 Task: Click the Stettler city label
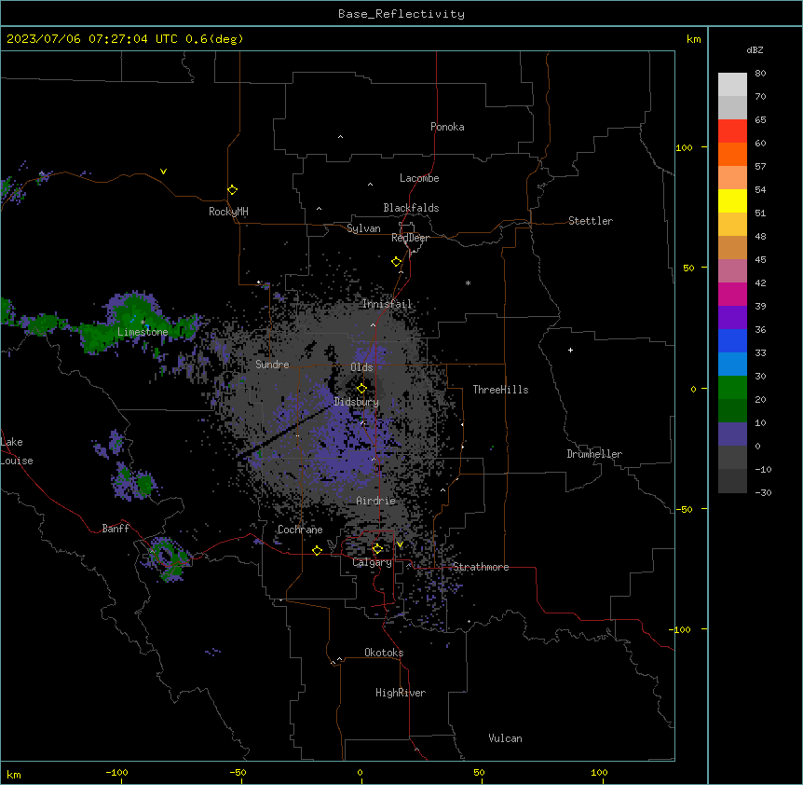[x=591, y=221]
